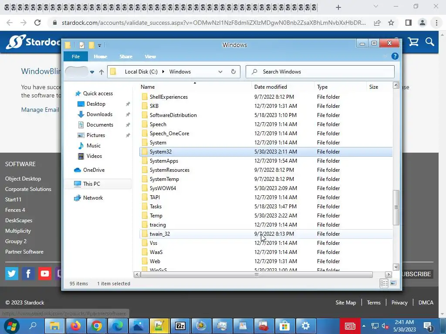The height and width of the screenshot is (334, 446).
Task: Switch to the Home ribbon tab
Action: [x=101, y=57]
